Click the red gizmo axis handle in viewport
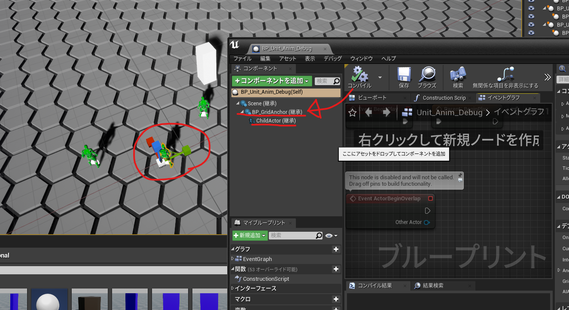 pos(149,141)
